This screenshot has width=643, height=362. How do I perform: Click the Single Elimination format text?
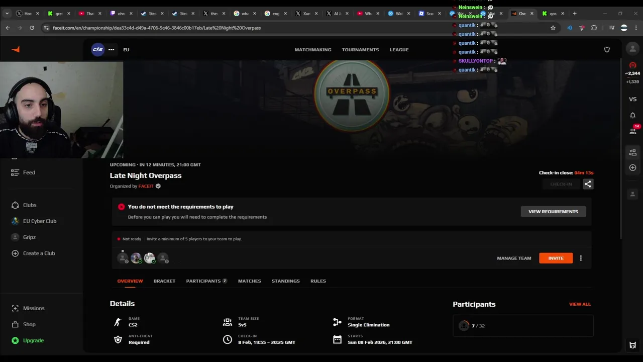(368, 325)
